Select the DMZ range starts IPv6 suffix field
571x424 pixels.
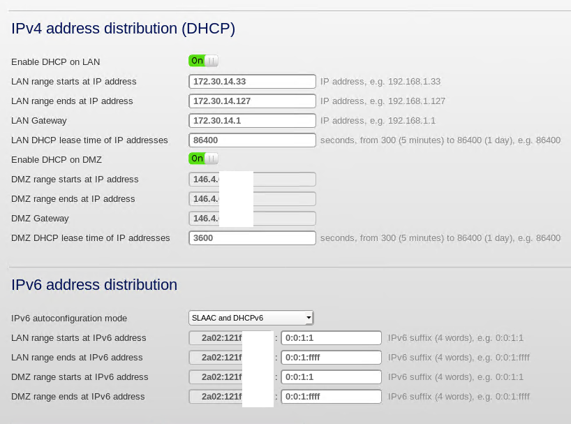[331, 377]
